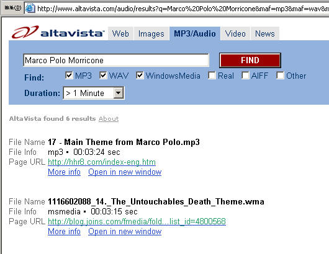Disable the WindowsMedia checkbox
Screen dimensions: 329x254
140,75
